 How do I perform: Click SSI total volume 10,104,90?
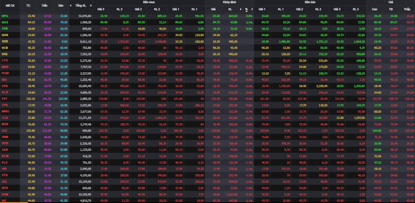[85, 181]
